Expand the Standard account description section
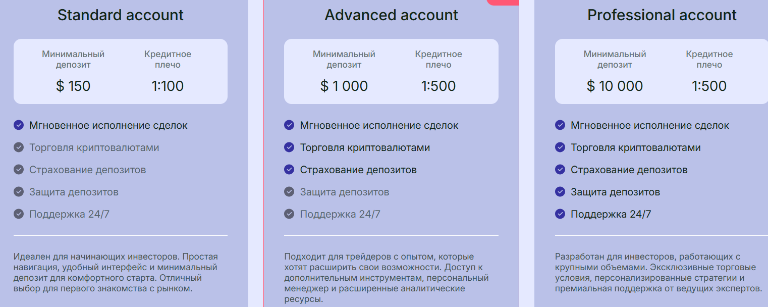 (120, 273)
